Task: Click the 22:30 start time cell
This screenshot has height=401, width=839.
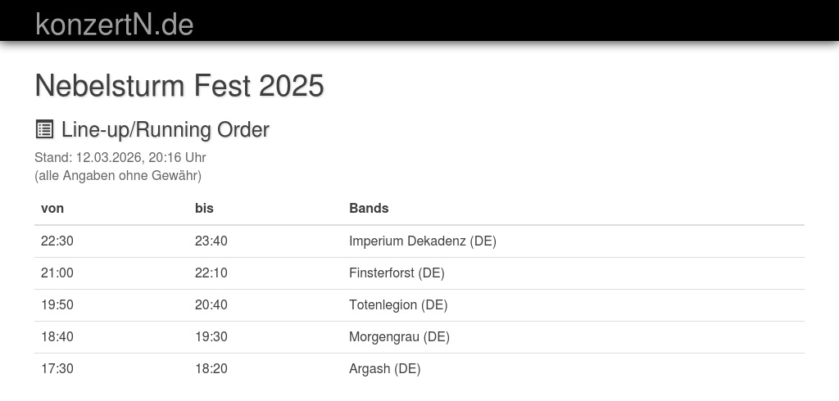Action: tap(57, 241)
